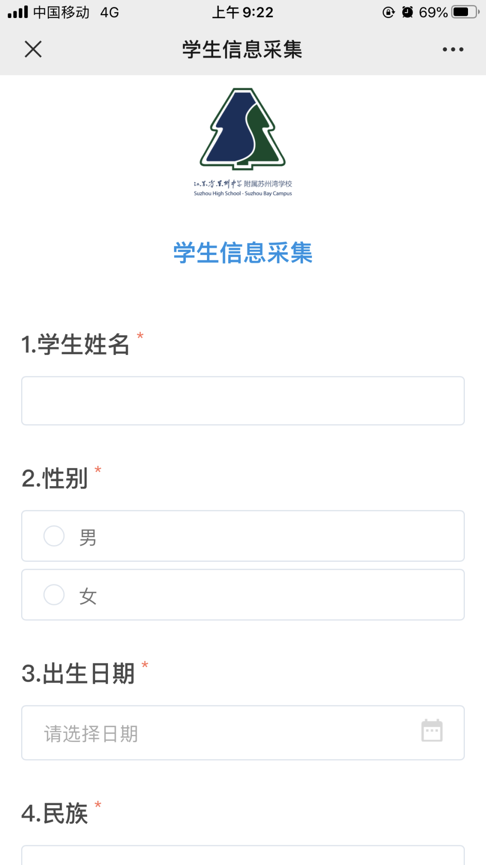Screen dimensions: 486x865
Task: Tap the Suzhou High School caption text
Action: pos(243,193)
